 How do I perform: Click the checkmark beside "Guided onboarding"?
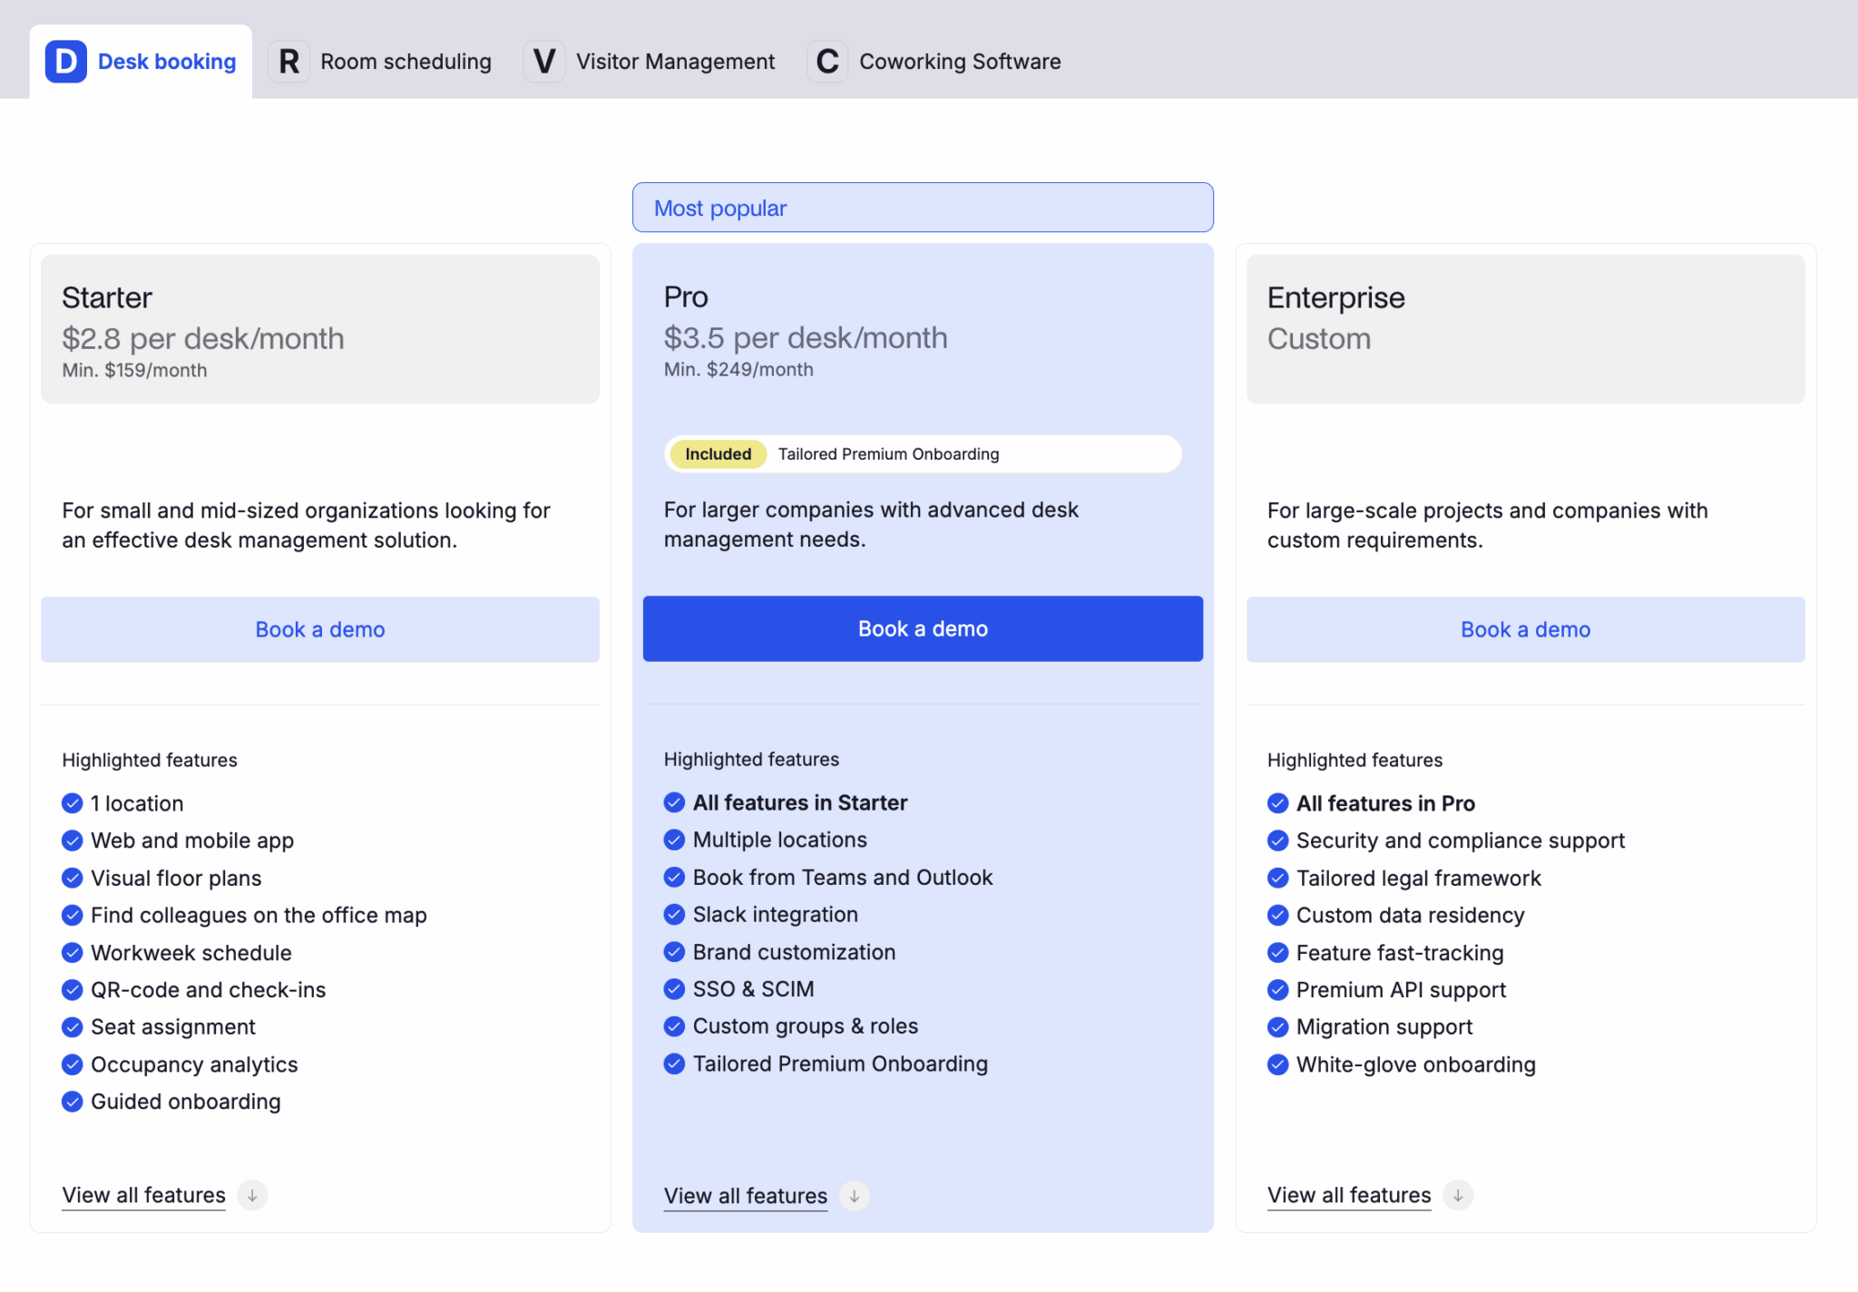tap(73, 1102)
